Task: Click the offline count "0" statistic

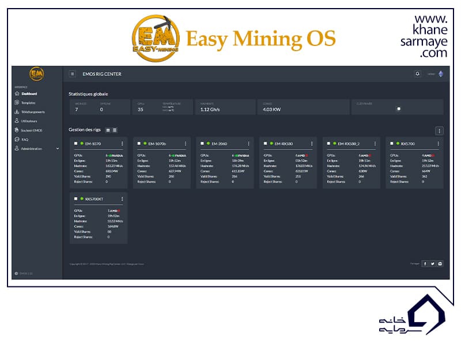Action: tap(101, 109)
